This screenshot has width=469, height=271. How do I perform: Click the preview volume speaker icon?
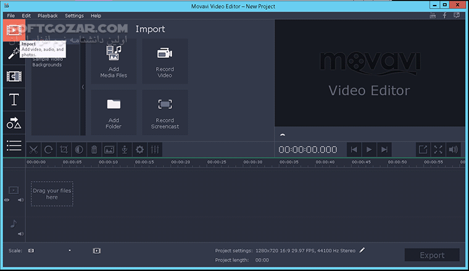pos(454,150)
